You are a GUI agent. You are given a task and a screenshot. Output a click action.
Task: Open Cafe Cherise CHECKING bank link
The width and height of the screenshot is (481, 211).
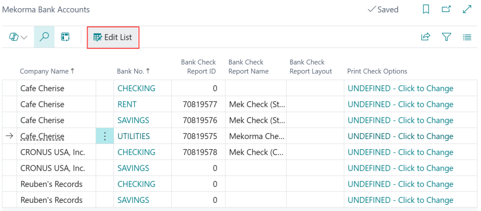tap(137, 88)
